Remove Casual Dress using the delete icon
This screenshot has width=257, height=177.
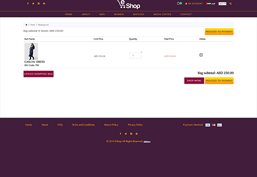pos(201,55)
